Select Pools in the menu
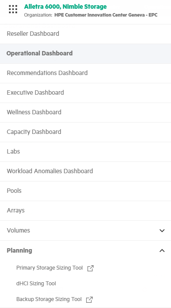The width and height of the screenshot is (171, 308). [x=14, y=191]
